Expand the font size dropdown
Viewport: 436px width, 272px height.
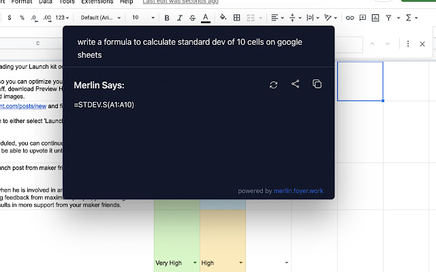[x=153, y=18]
